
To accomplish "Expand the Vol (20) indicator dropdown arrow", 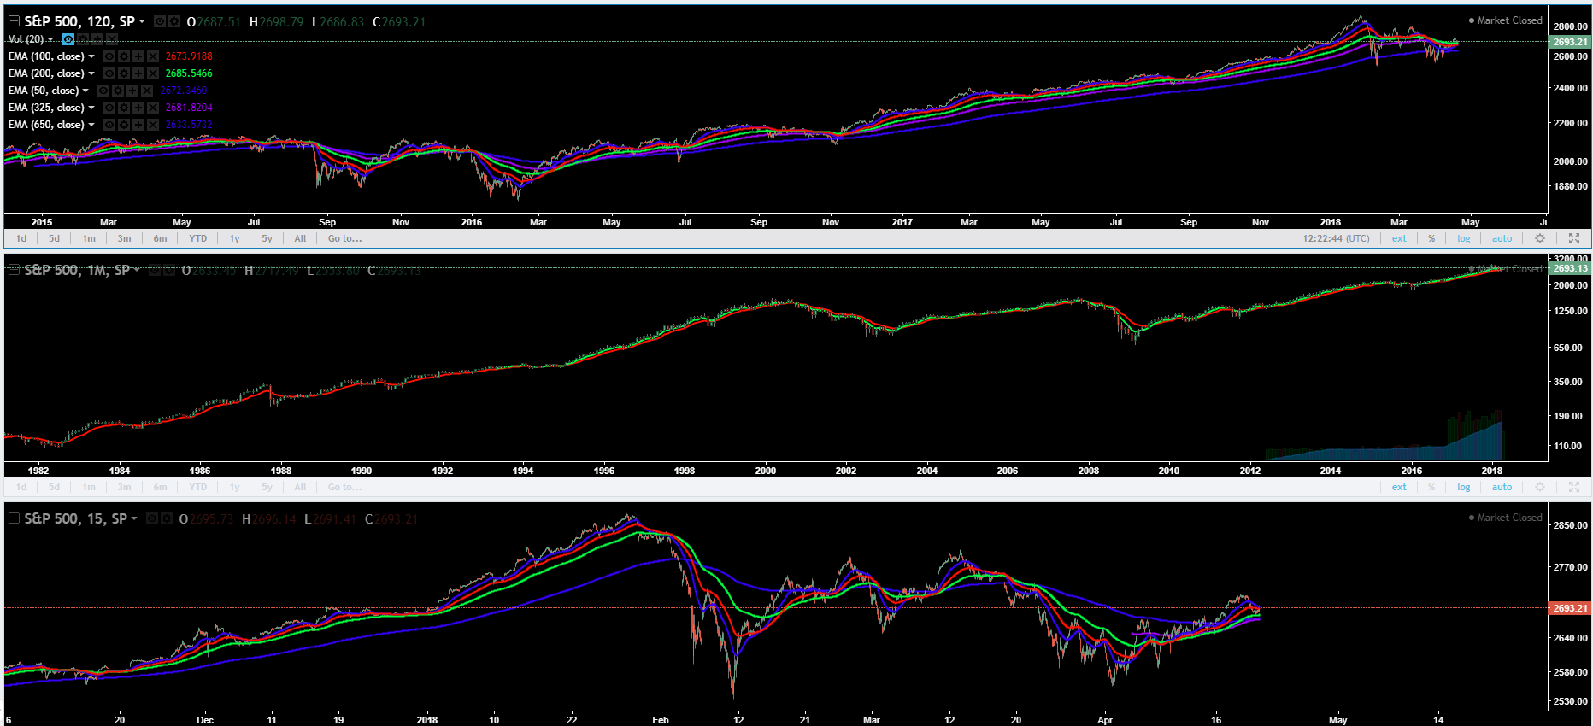I will [x=50, y=39].
